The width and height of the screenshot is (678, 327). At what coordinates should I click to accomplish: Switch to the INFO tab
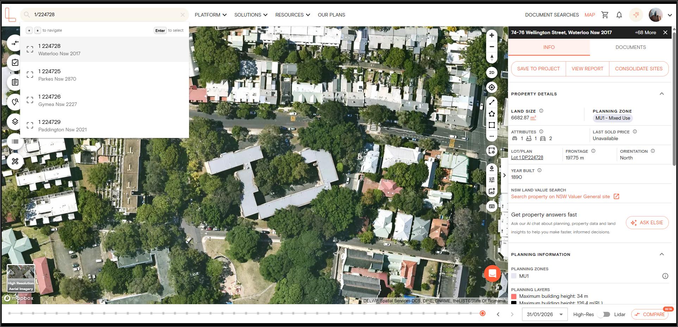[x=549, y=47]
